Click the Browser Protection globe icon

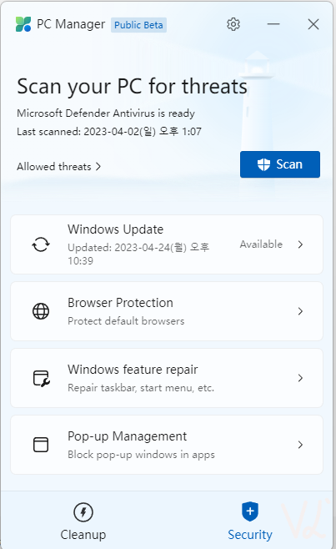pos(41,311)
